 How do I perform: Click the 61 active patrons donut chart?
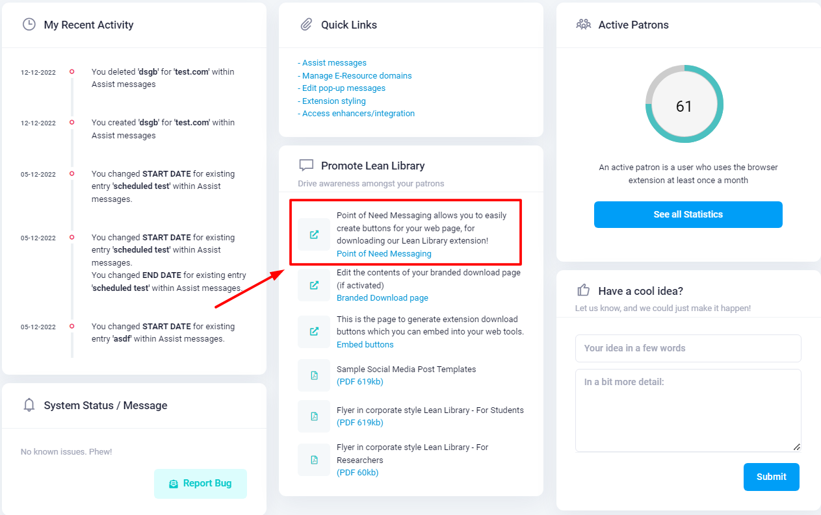pos(684,104)
